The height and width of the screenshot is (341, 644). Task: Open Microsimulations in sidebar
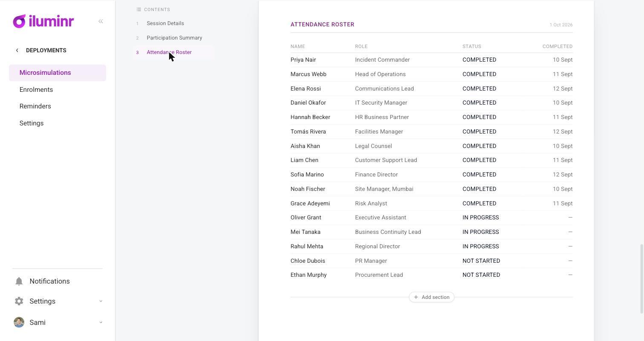[x=57, y=73]
